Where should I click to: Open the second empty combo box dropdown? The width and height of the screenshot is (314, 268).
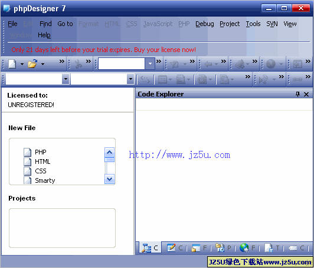click(x=130, y=79)
